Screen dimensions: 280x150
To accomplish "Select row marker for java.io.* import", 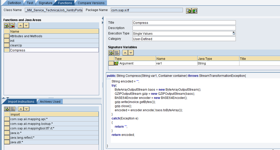I will [x=7, y=133].
